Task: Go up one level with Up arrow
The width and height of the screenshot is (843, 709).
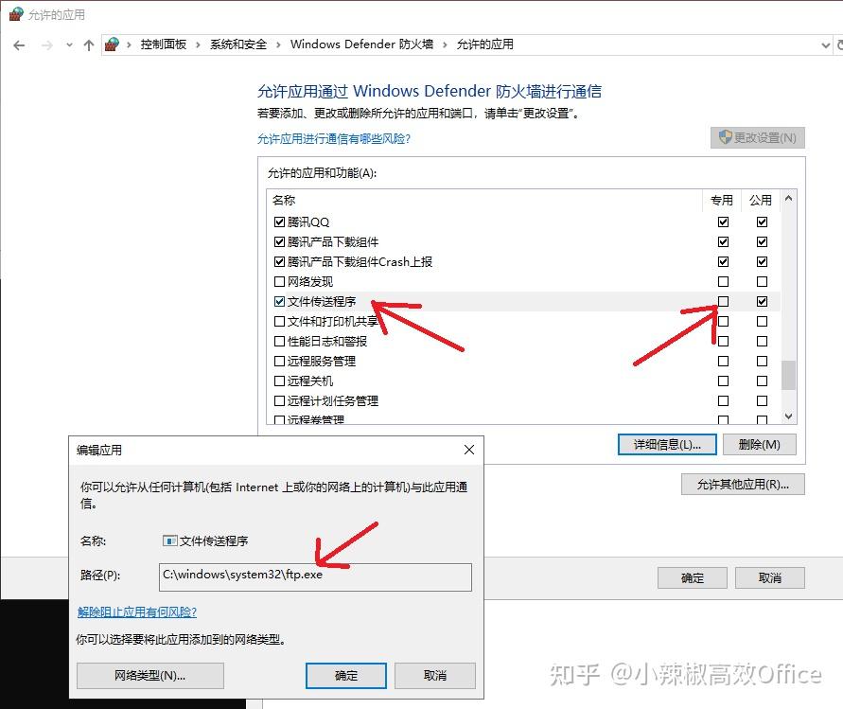Action: point(89,45)
